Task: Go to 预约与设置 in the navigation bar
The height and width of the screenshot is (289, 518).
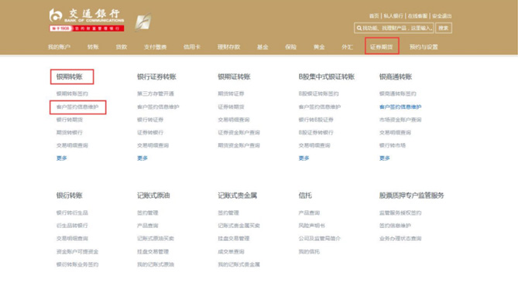Action: (424, 47)
